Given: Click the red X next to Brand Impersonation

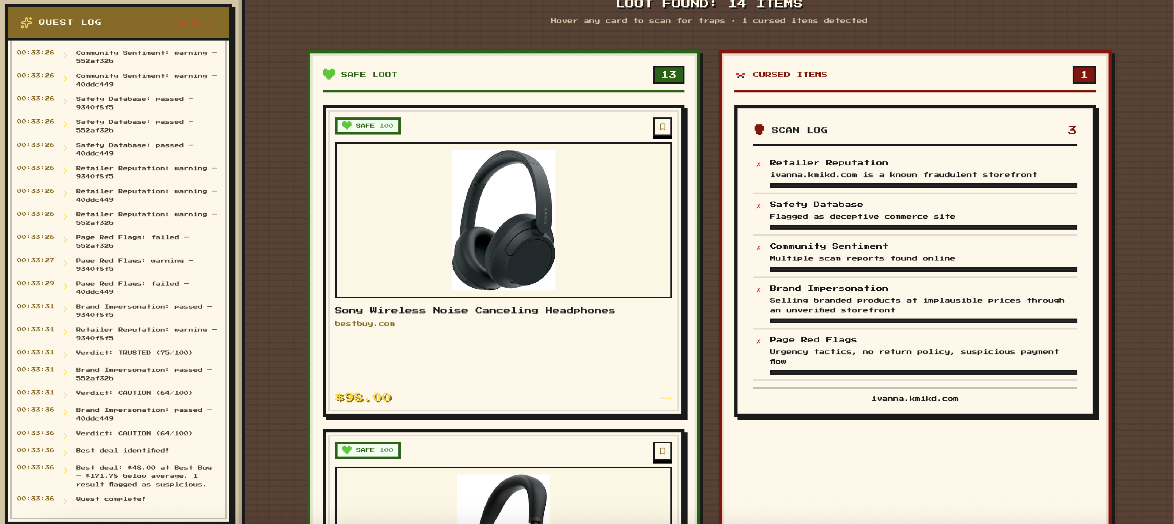Looking at the screenshot, I should pos(759,290).
